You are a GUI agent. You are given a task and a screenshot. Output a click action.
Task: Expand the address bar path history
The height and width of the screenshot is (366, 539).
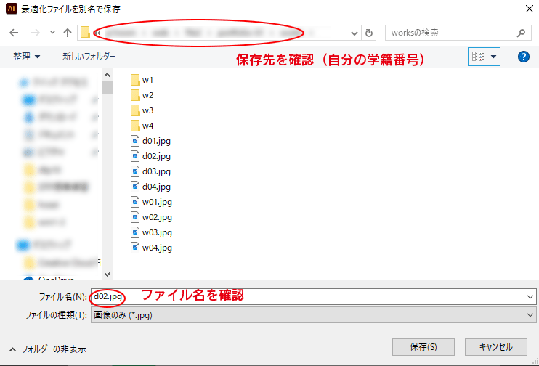(354, 33)
